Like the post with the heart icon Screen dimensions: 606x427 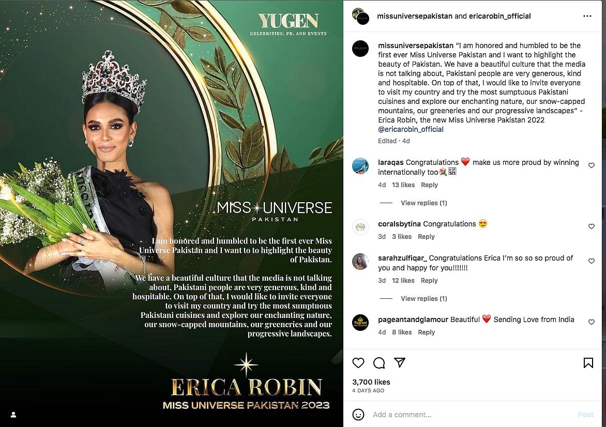click(x=358, y=363)
